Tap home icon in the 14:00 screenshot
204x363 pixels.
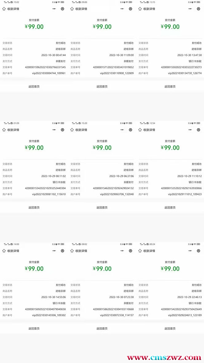pyautogui.click(x=4, y=251)
